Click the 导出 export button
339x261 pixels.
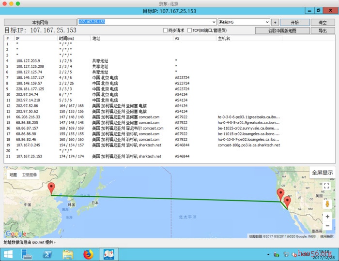point(323,30)
